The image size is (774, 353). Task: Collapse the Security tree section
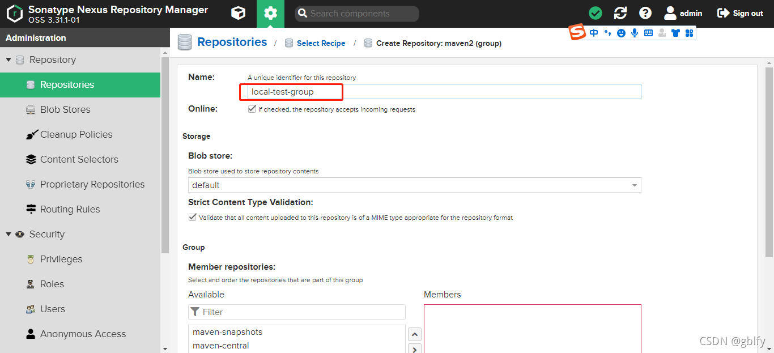(x=8, y=234)
